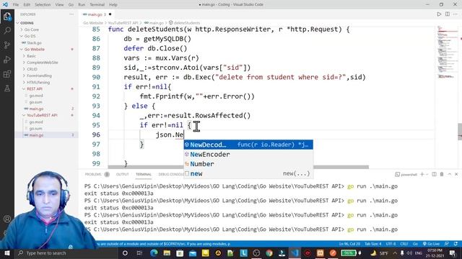This screenshot has height=259, width=462.
Task: Open the View menu
Action: click(59, 5)
